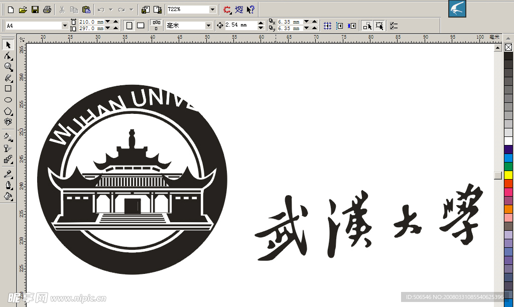Toggle Snap to Guidelines button
514x307 pixels.
[340, 26]
